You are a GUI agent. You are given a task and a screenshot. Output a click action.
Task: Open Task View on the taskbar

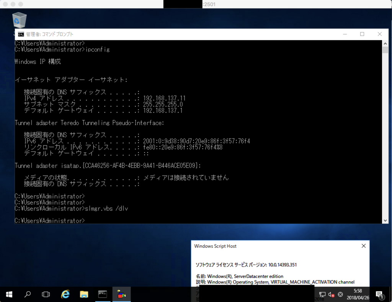[x=46, y=294]
